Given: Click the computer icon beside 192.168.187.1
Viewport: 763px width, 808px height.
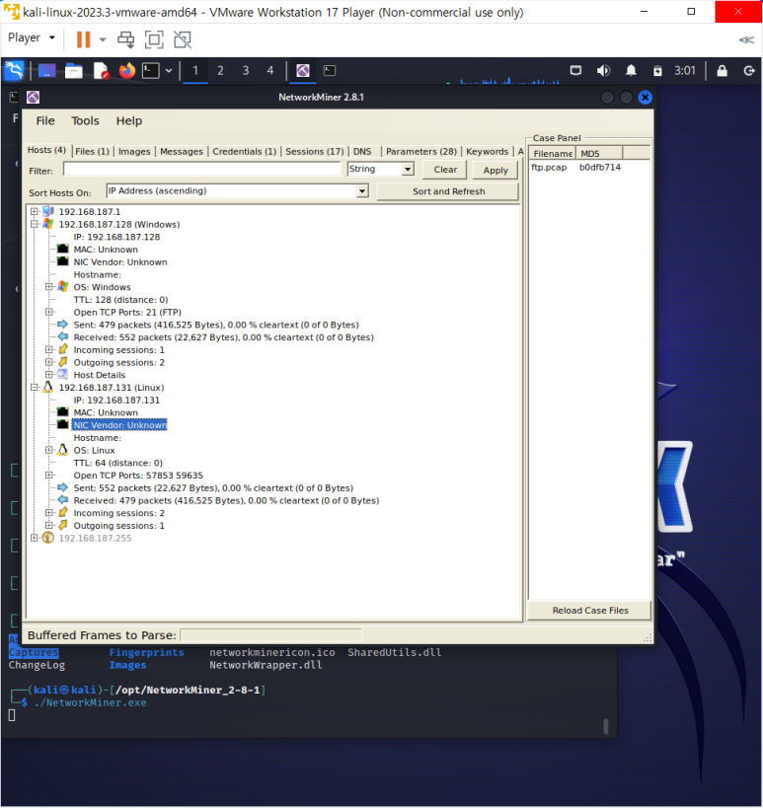Looking at the screenshot, I should (48, 211).
